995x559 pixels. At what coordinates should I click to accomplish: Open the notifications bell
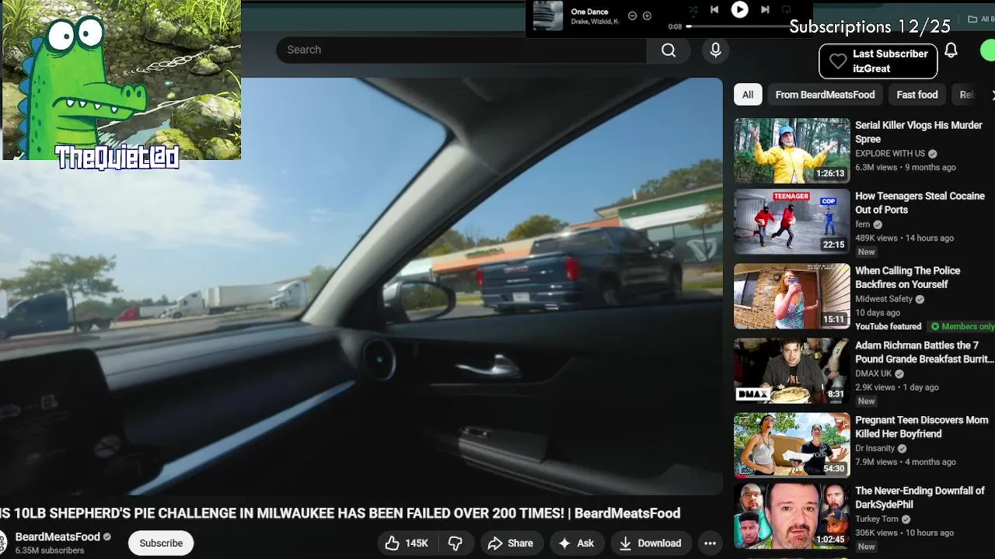(x=951, y=50)
